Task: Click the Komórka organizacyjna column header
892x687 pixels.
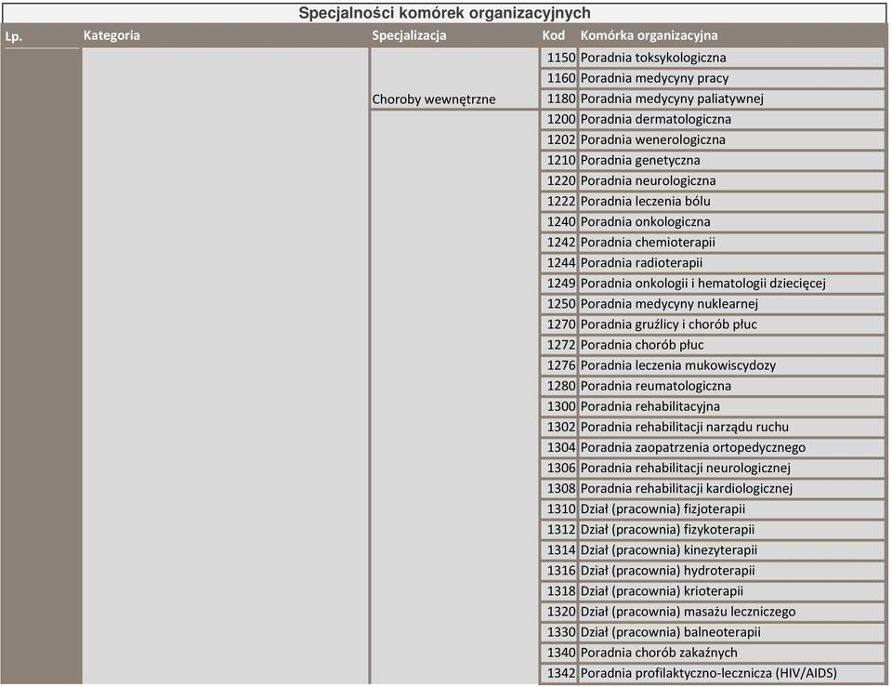Action: point(649,35)
